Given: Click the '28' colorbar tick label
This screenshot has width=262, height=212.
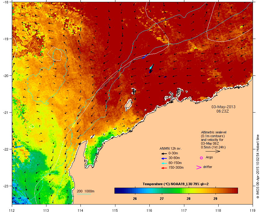Looking at the screenshot, I should coord(188,199).
